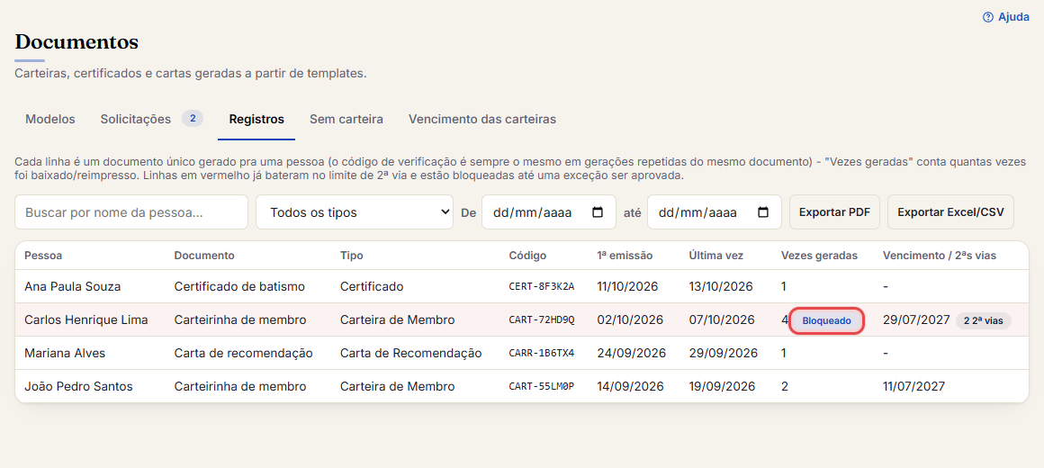Click the expiry date 29/07/2027

coord(916,319)
